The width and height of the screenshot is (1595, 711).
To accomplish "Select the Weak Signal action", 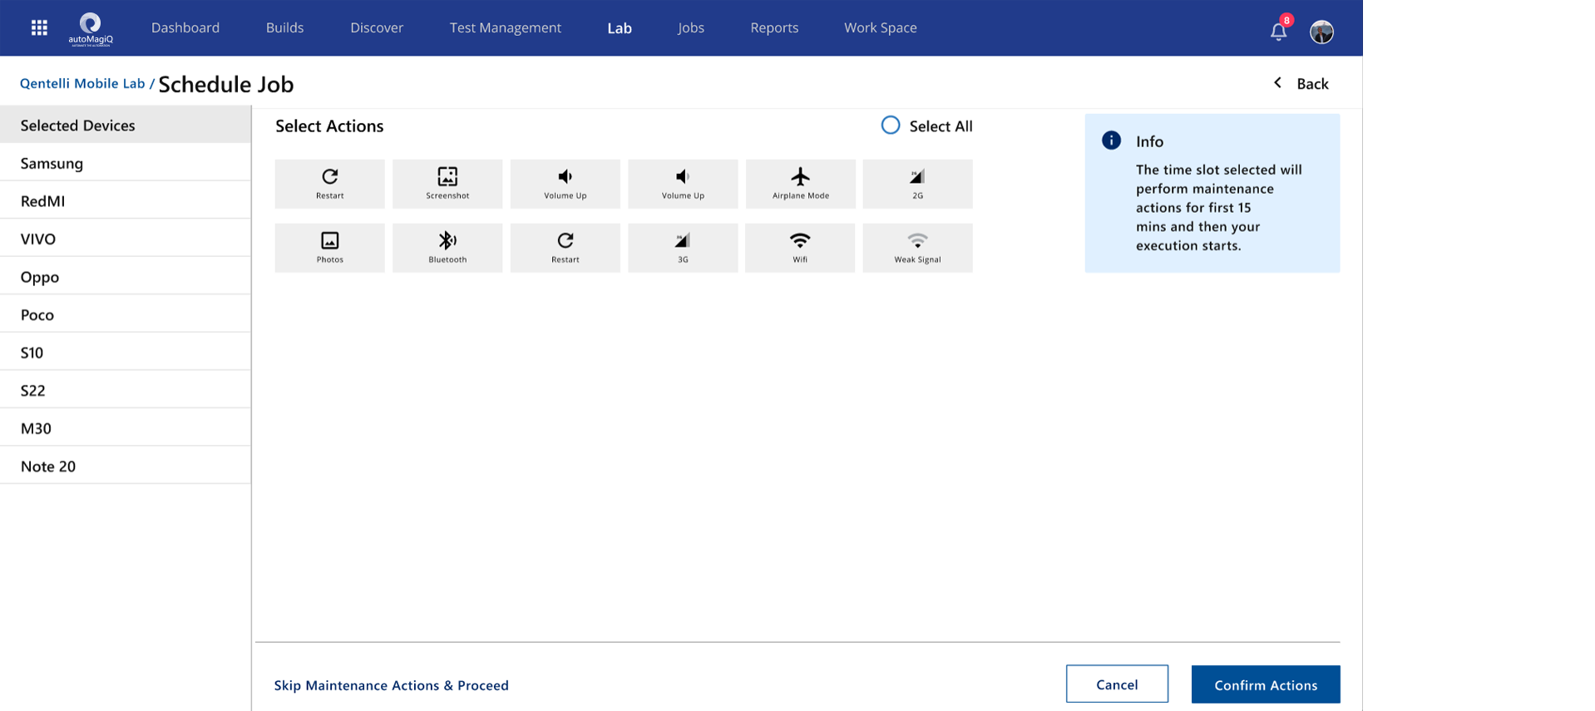I will [x=918, y=248].
